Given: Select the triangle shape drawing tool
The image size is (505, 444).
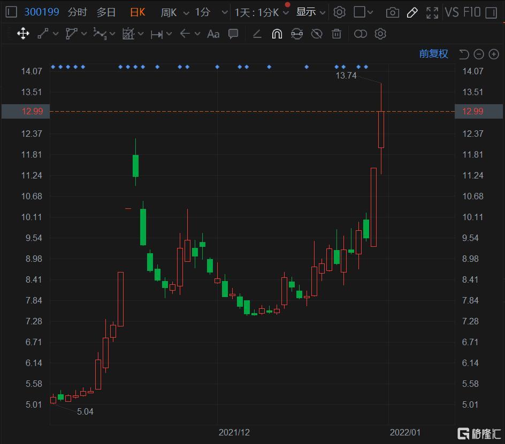Looking at the screenshot, I should [71, 34].
